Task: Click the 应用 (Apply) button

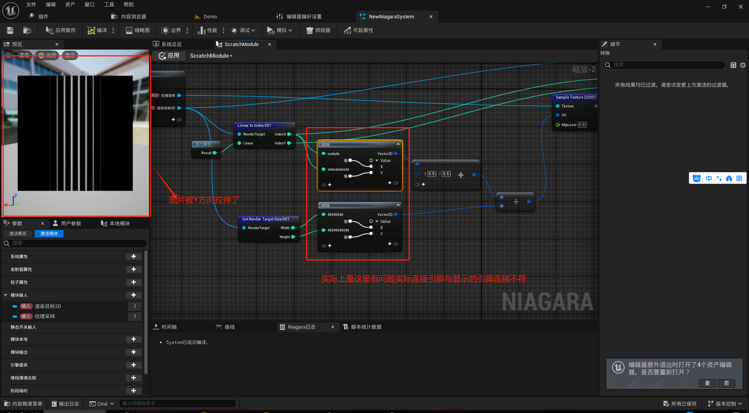Action: [x=169, y=55]
